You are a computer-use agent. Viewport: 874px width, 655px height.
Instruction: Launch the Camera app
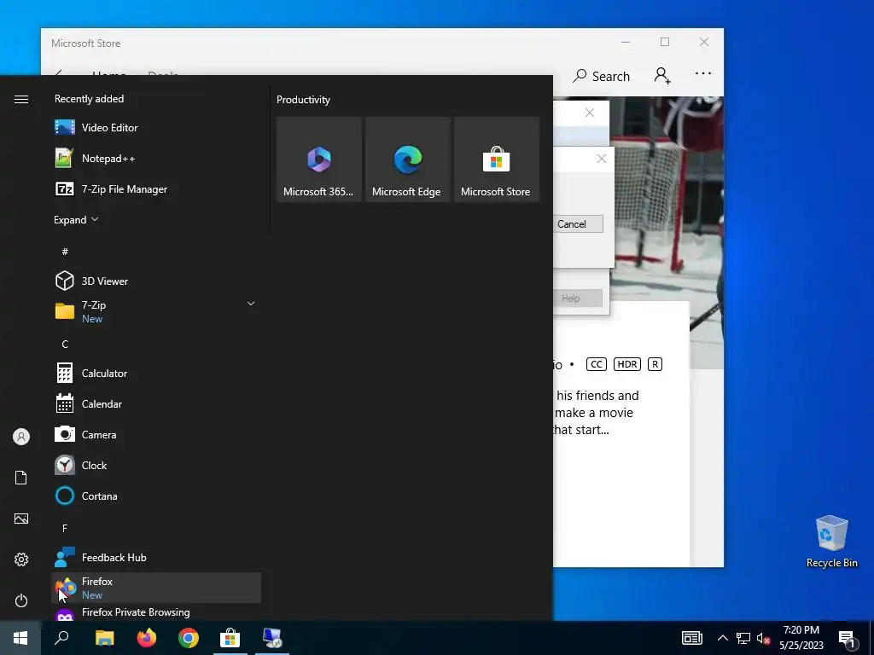pos(156,434)
